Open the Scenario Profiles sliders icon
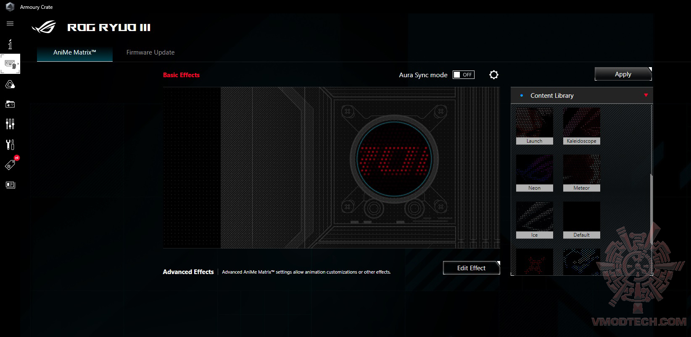This screenshot has width=691, height=337. coord(10,124)
